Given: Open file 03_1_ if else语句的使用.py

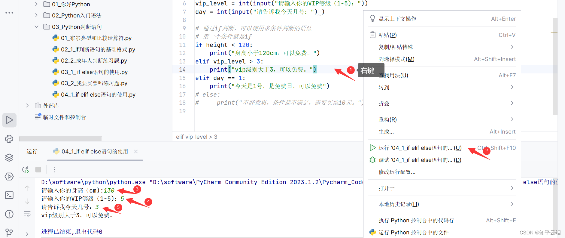Looking at the screenshot, I should coord(94,72).
